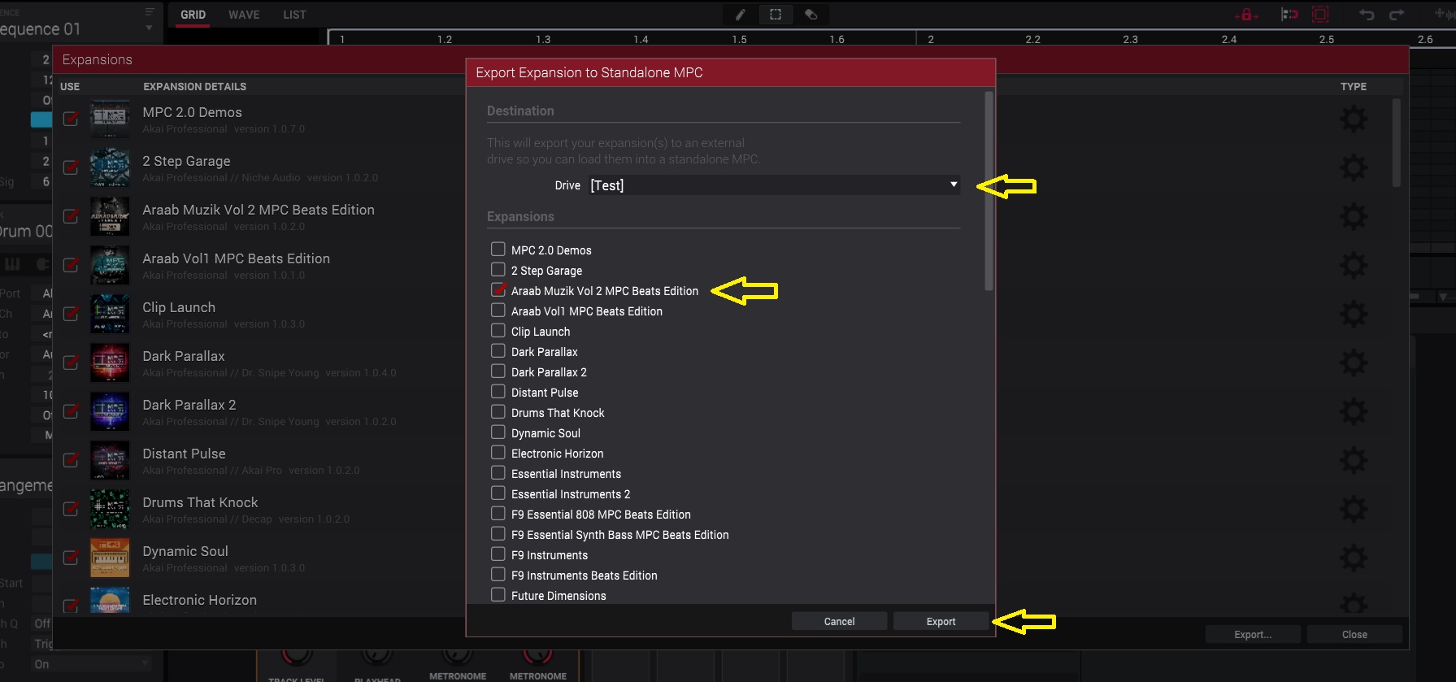Viewport: 1456px width, 682px height.
Task: Check Essential Instruments 2 export box
Action: pyautogui.click(x=498, y=493)
